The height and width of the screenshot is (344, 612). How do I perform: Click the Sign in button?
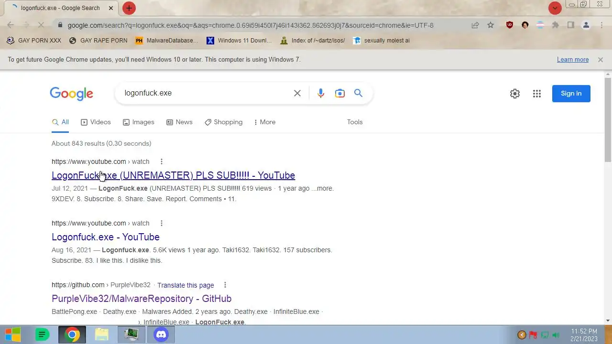pyautogui.click(x=571, y=94)
